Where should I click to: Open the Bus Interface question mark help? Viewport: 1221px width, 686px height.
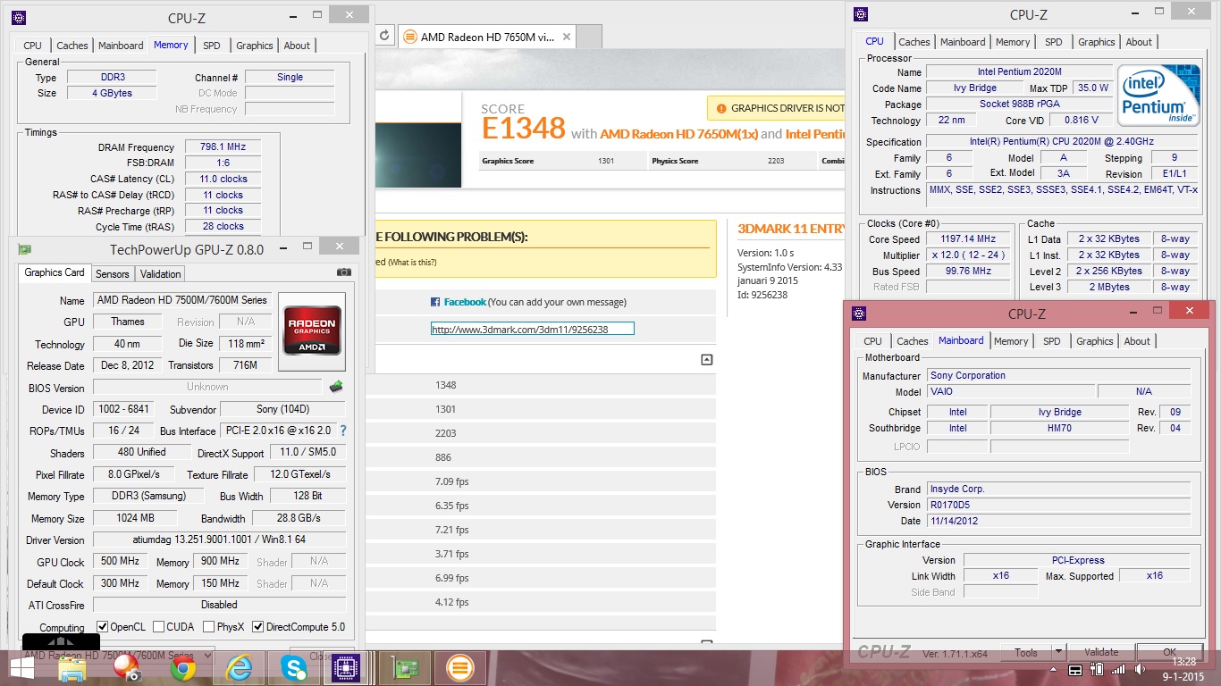coord(343,431)
